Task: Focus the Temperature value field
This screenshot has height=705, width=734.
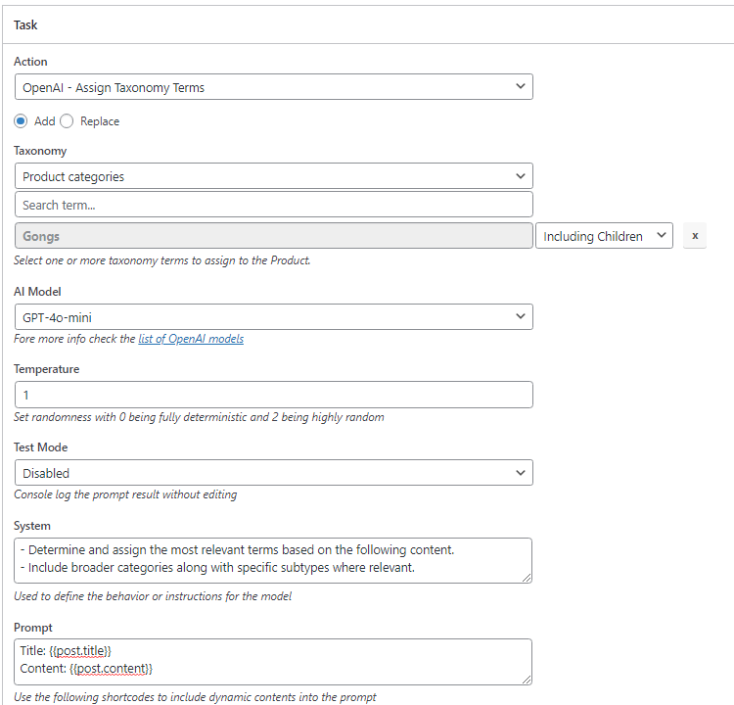Action: 274,395
